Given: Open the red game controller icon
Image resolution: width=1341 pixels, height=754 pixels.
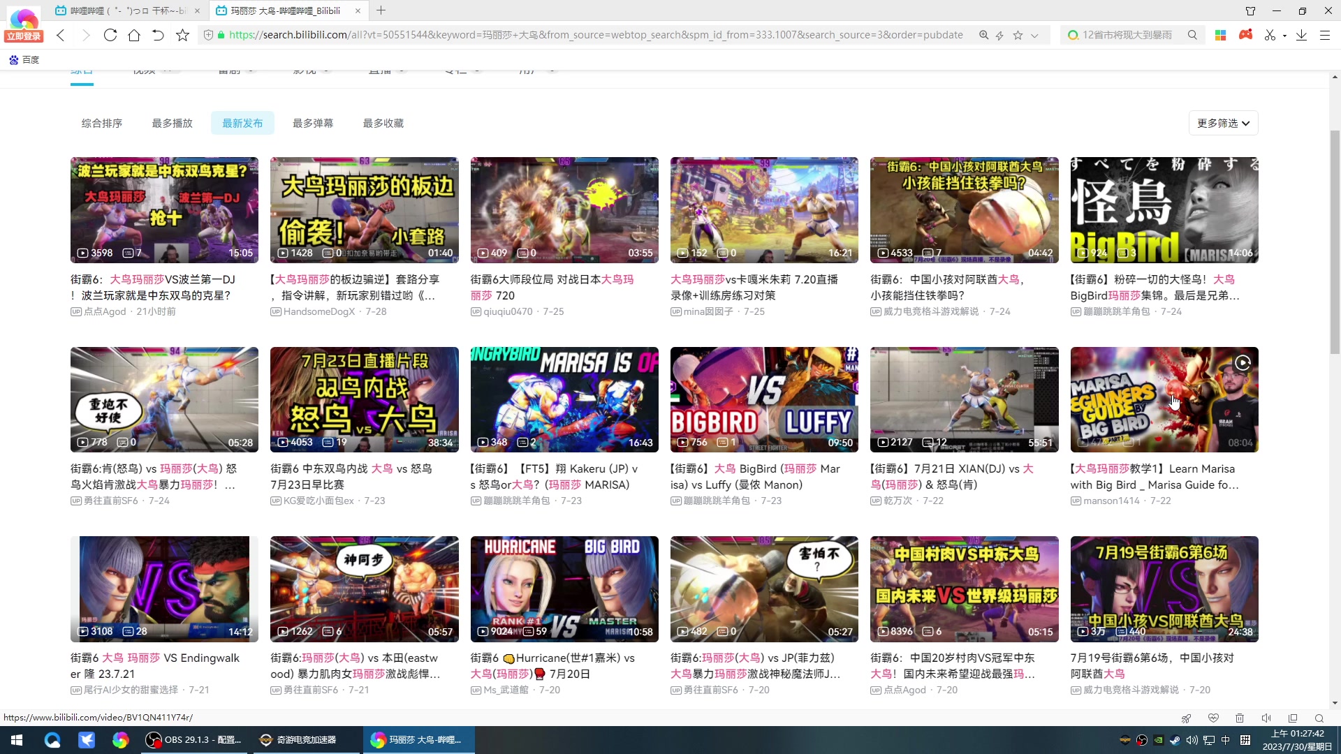Looking at the screenshot, I should coord(1245,34).
